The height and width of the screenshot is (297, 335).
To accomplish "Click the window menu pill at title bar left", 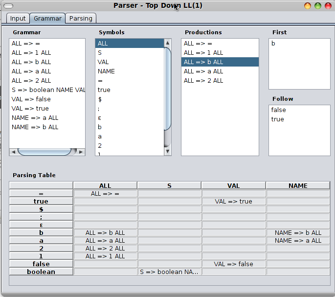I will click(x=8, y=6).
